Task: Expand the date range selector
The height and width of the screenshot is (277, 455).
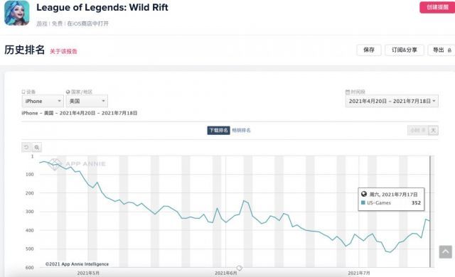Action: [x=392, y=101]
